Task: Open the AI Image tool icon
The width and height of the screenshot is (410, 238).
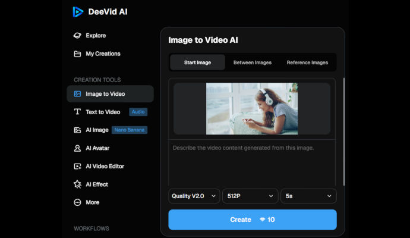Action: click(77, 130)
